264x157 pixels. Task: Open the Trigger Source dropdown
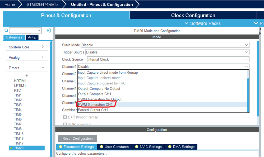click(167, 52)
